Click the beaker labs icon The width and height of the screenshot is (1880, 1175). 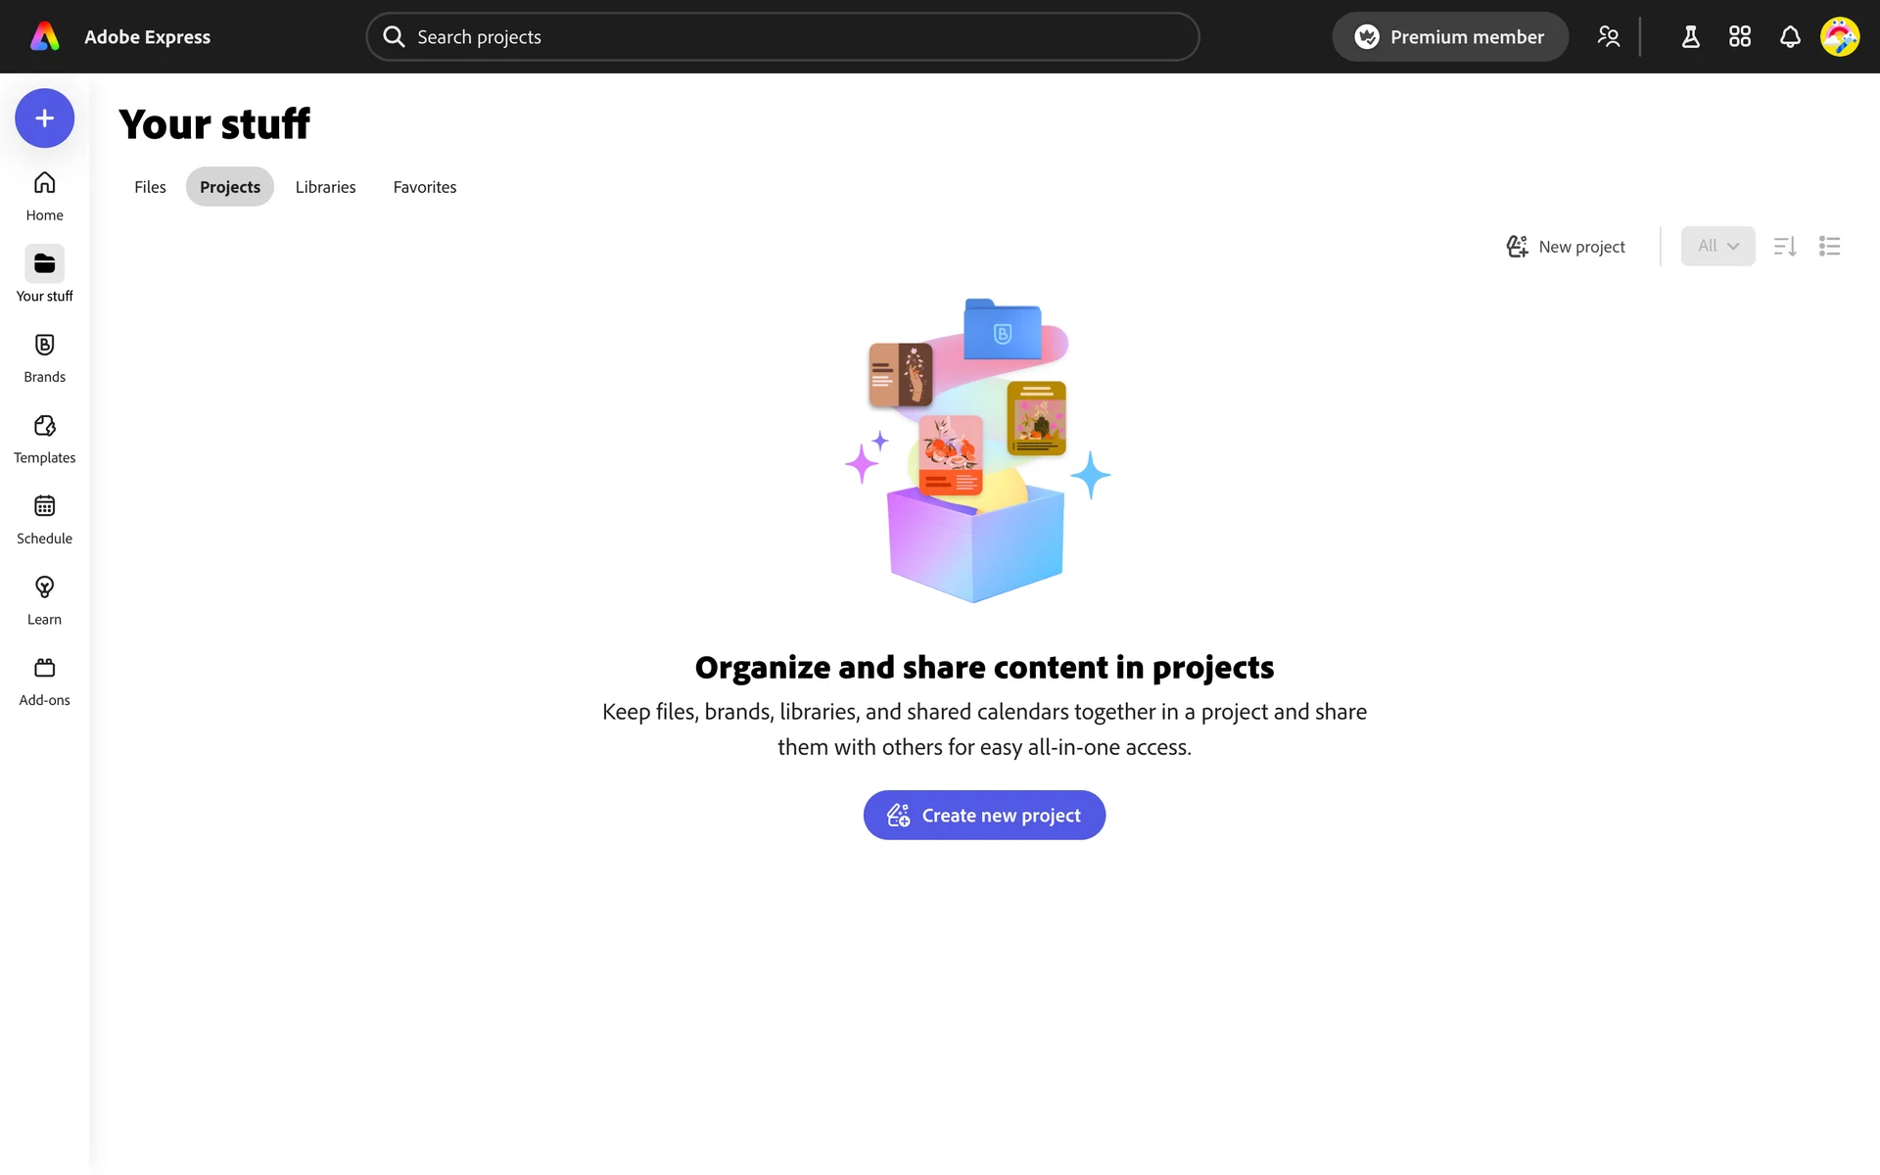pos(1690,37)
